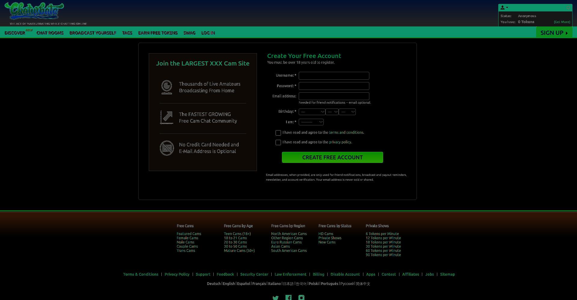Switch language to Español
Screen dimensions: 577x300
coord(243,284)
